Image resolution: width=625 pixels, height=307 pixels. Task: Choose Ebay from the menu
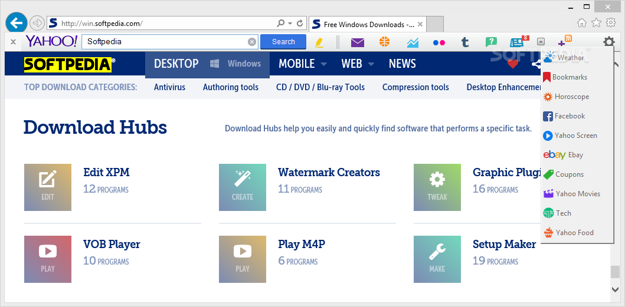pos(577,155)
